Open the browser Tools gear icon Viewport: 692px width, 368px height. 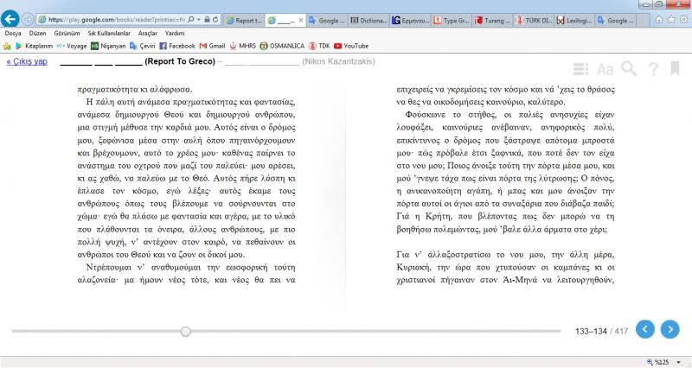click(684, 19)
